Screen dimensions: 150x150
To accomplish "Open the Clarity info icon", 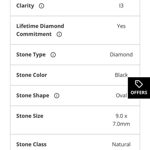I will (x=41, y=6).
